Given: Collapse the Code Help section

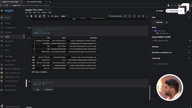Looking at the screenshot, I should (x=189, y=58).
